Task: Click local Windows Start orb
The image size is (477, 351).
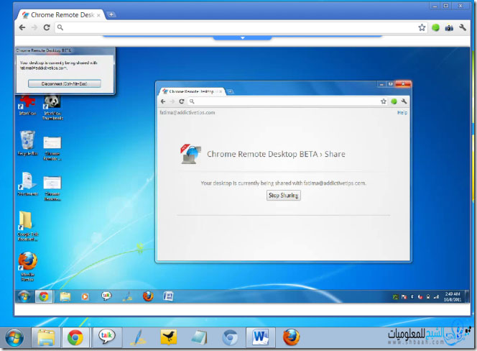Action: click(x=14, y=337)
